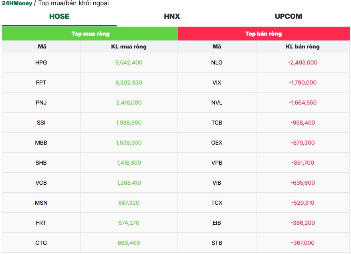This screenshot has height=254, width=351.
Task: Open the FPT stock code
Action: point(41,83)
